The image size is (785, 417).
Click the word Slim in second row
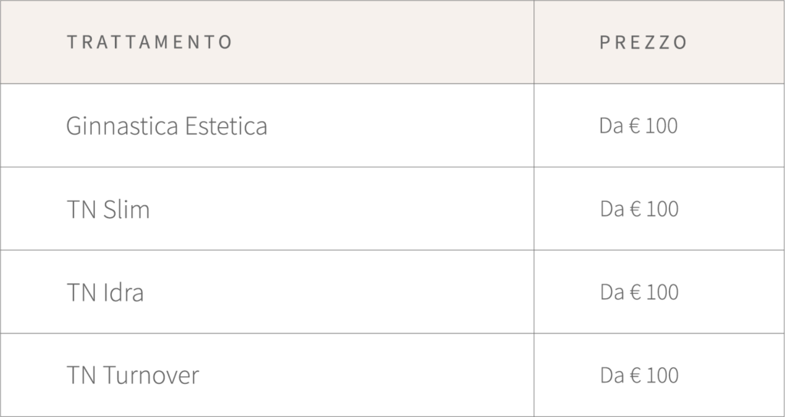126,209
